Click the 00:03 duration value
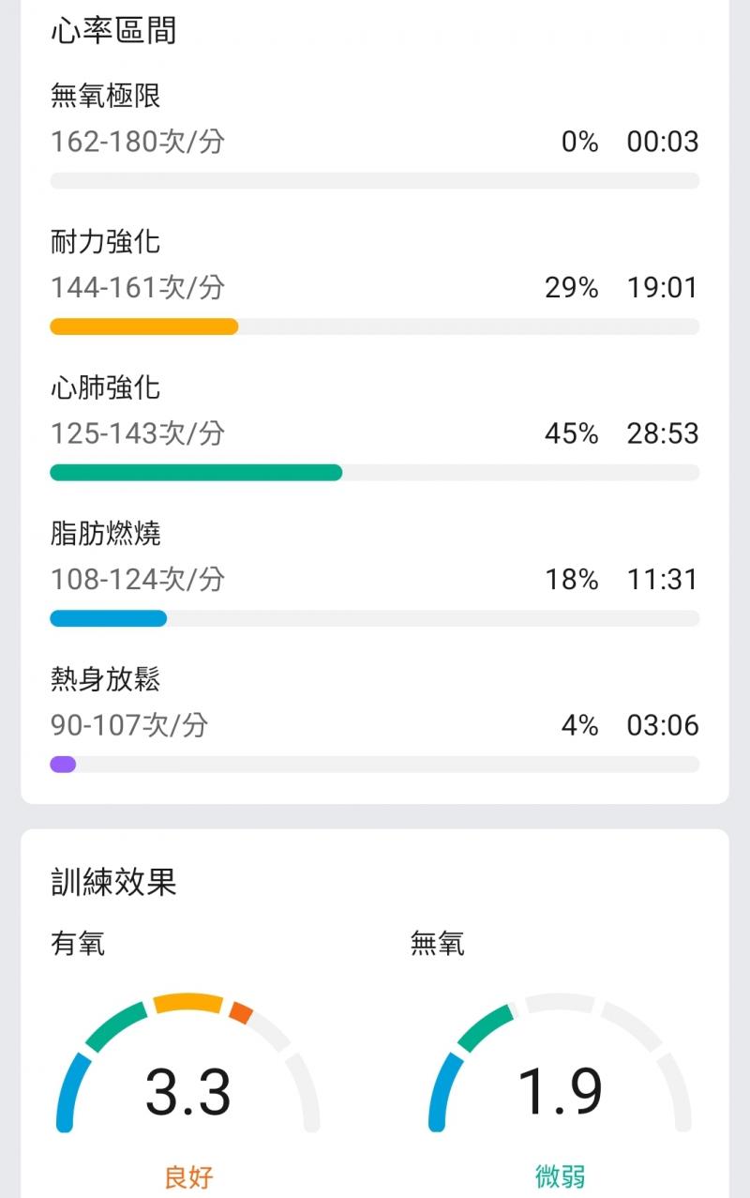Viewport: 750px width, 1198px height. pyautogui.click(x=662, y=142)
